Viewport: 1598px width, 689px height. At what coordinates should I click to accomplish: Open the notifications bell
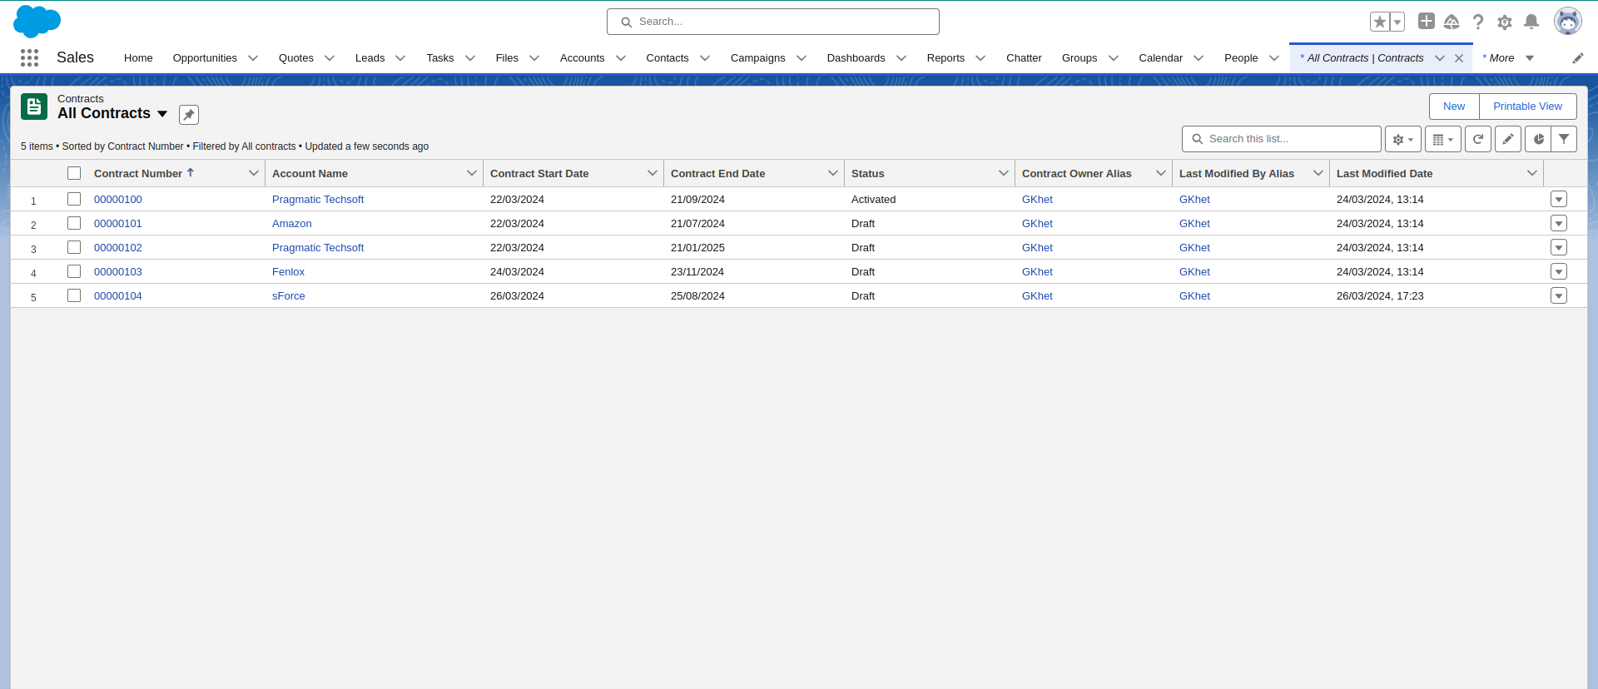tap(1531, 22)
